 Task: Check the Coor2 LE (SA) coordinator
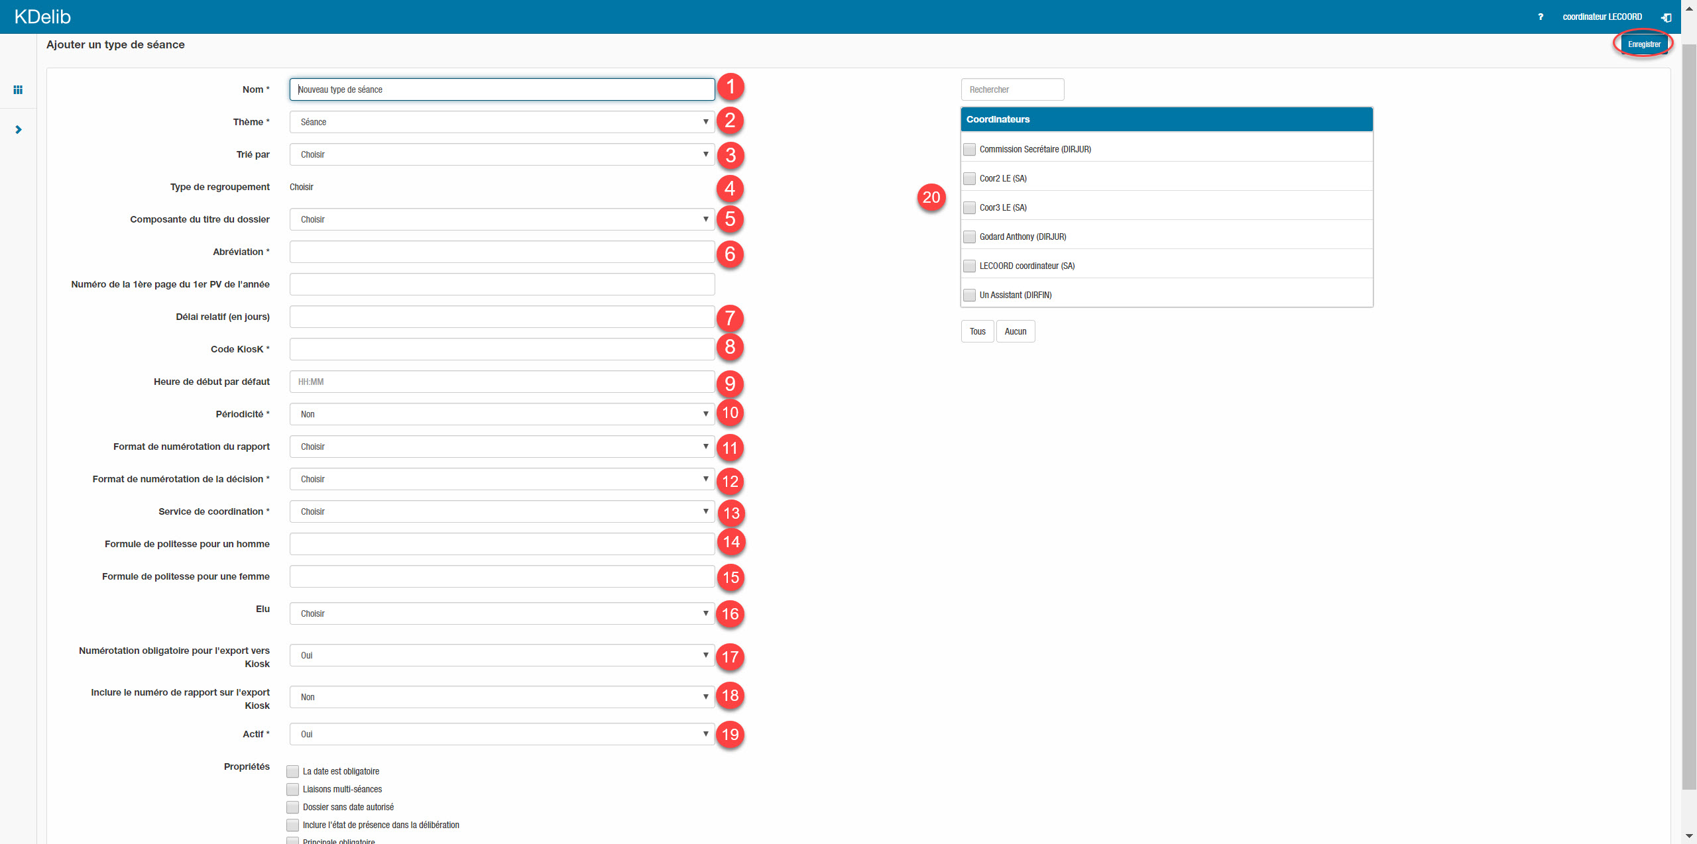pos(969,178)
